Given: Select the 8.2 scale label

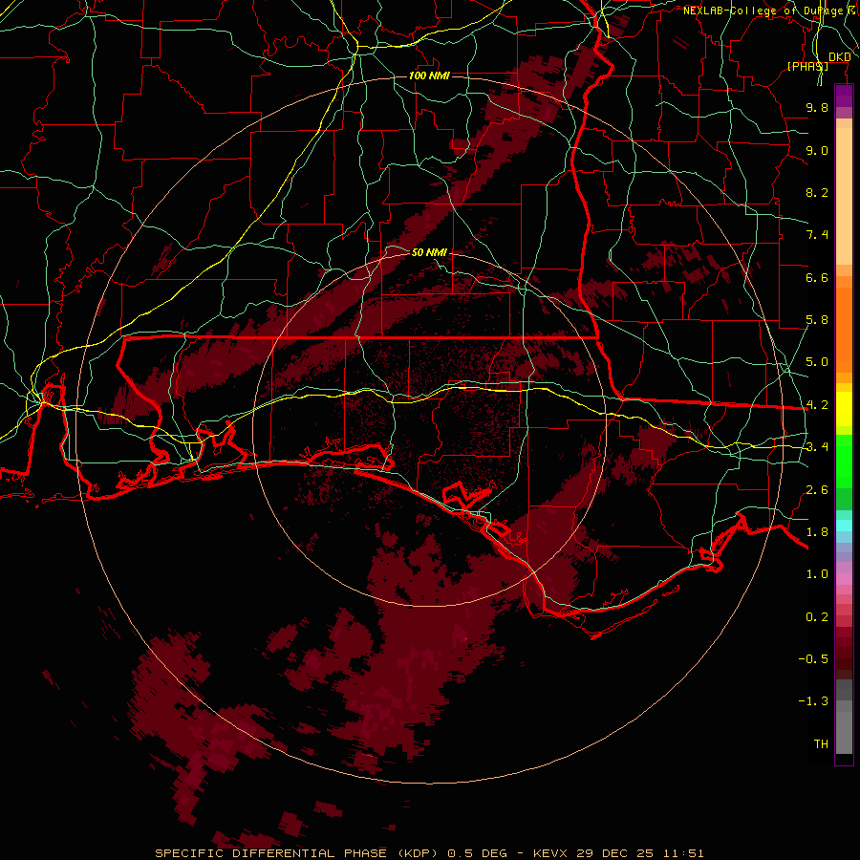Looking at the screenshot, I should [x=817, y=192].
